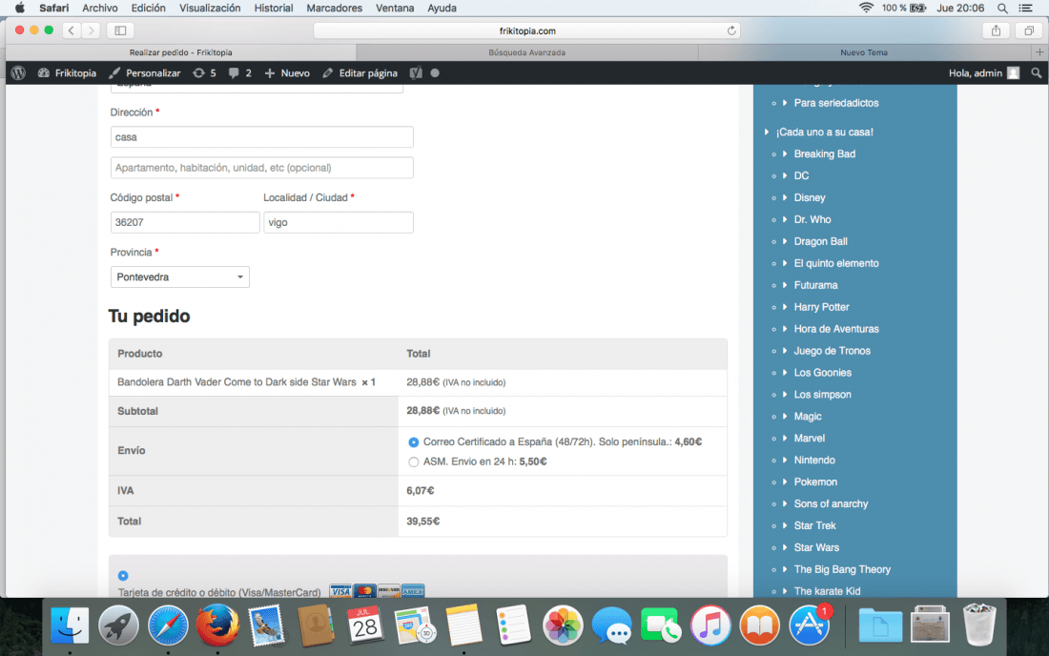Click Nuevo to add content

click(x=287, y=72)
